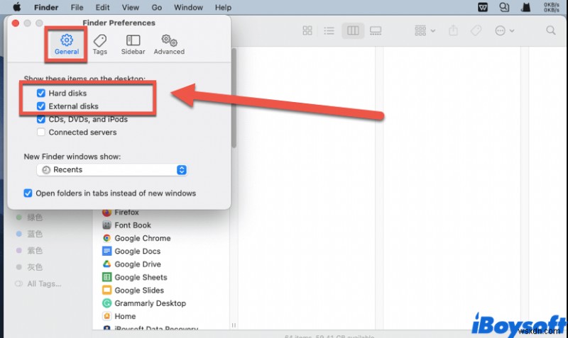Click the Firefox app icon
This screenshot has height=338, width=568.
106,212
